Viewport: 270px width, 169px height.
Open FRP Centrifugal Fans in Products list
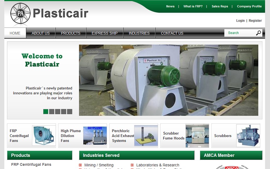click(x=31, y=165)
